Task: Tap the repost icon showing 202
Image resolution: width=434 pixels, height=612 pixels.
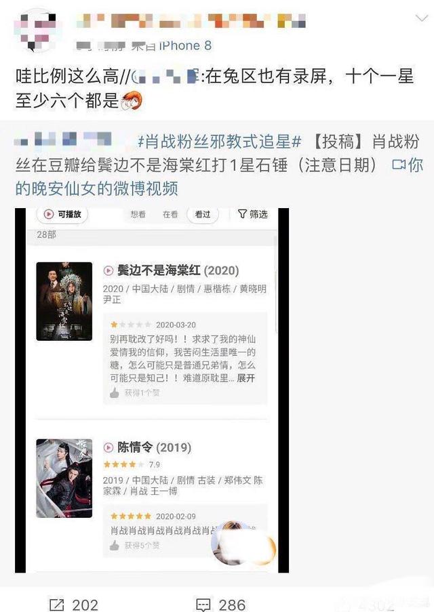Action: (x=57, y=605)
